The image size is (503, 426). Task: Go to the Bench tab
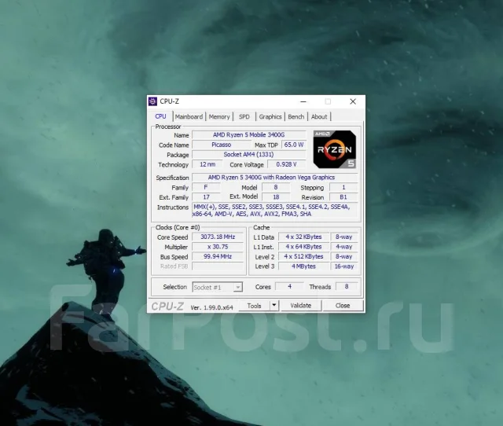point(296,117)
